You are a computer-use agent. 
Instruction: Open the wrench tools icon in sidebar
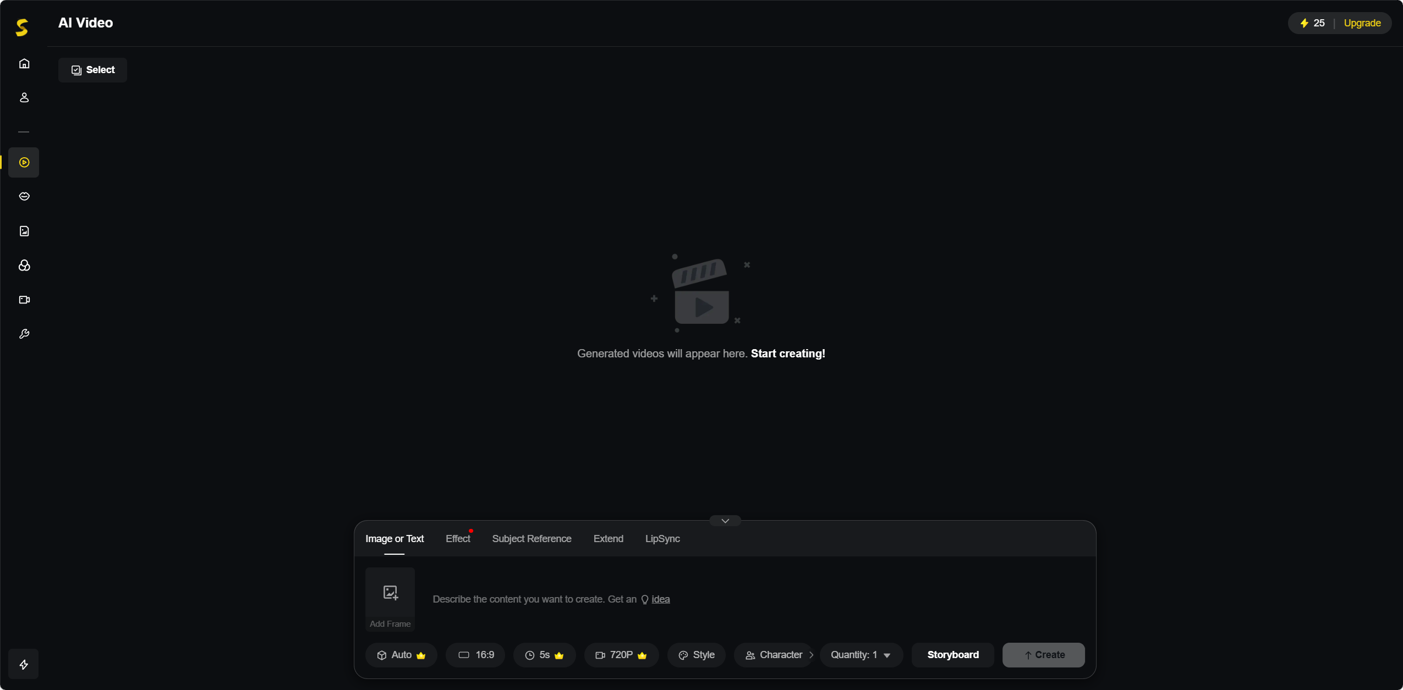coord(24,334)
